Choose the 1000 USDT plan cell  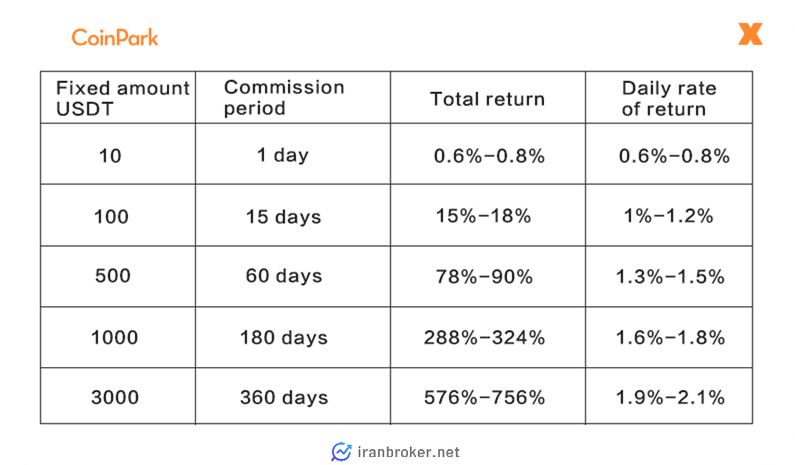118,337
